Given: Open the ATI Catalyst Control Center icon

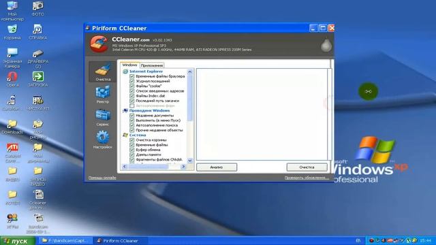Looking at the screenshot, I should click(12, 152).
